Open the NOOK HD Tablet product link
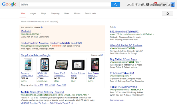 point(43,74)
